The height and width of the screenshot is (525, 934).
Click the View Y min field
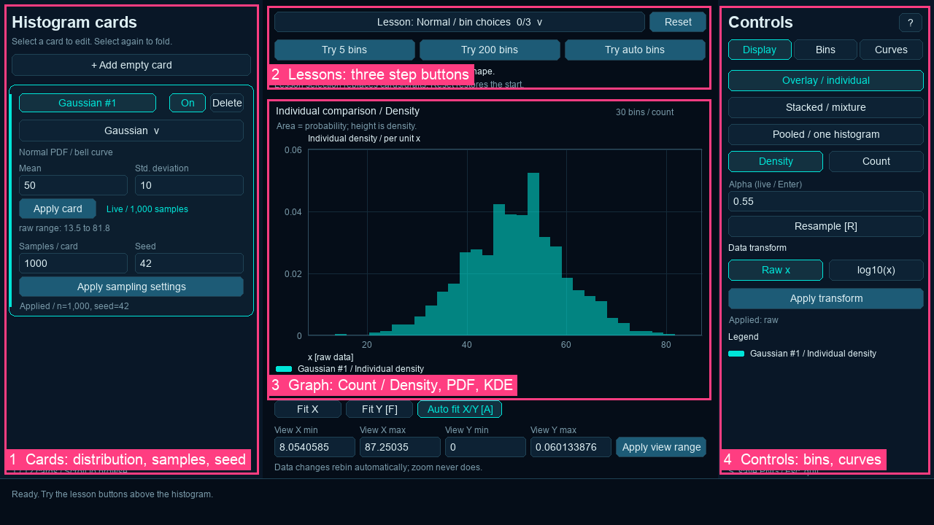point(485,447)
